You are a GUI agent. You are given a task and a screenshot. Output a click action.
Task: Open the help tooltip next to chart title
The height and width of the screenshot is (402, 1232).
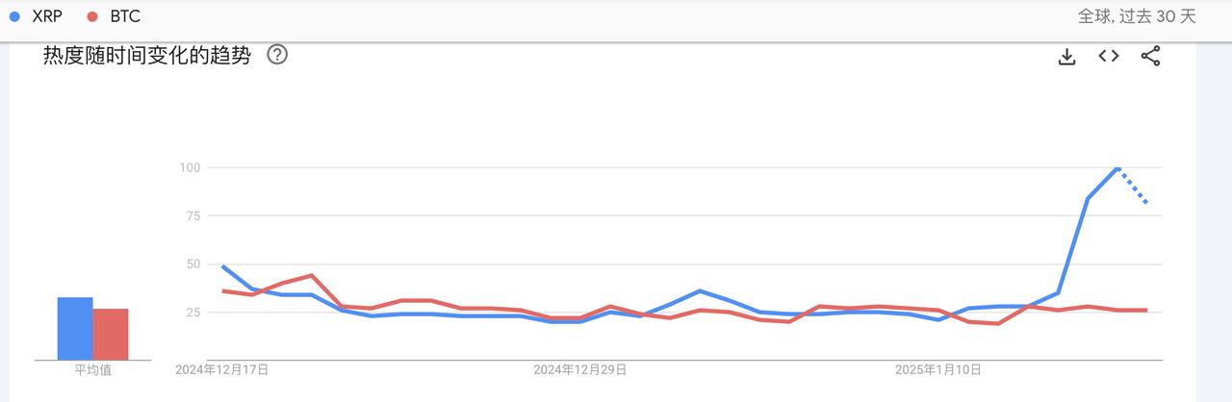277,55
